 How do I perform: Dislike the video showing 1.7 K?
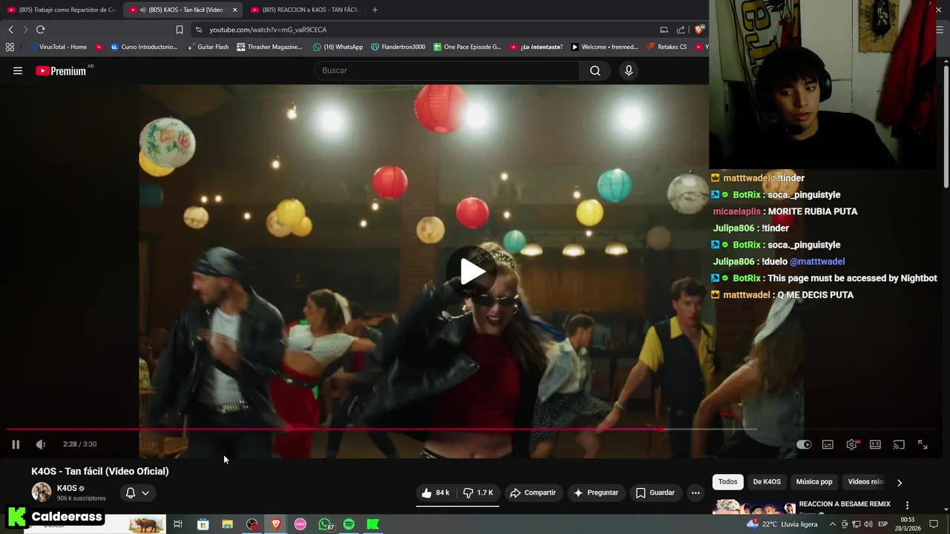pos(479,492)
